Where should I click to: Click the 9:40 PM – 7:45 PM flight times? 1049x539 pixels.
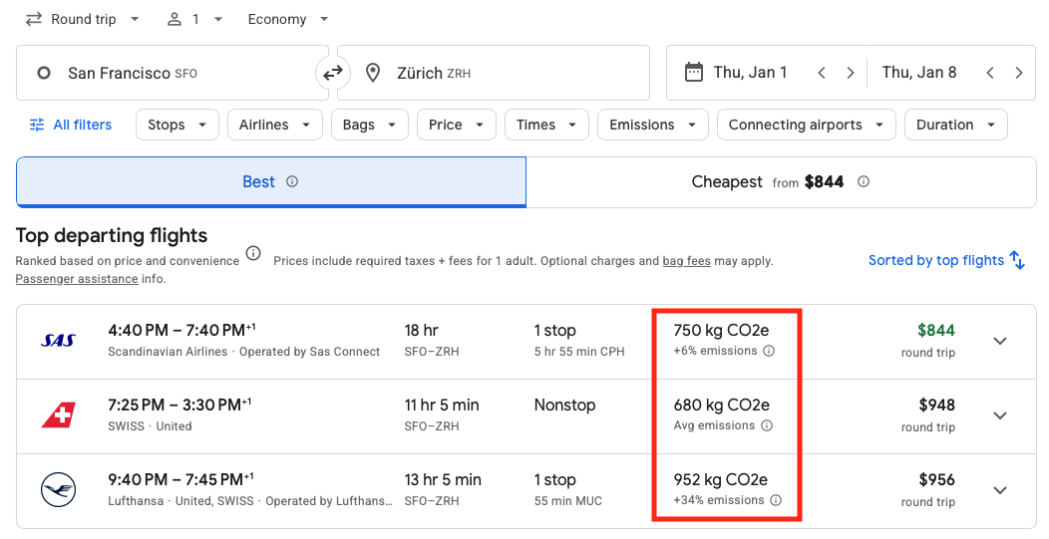click(x=181, y=480)
